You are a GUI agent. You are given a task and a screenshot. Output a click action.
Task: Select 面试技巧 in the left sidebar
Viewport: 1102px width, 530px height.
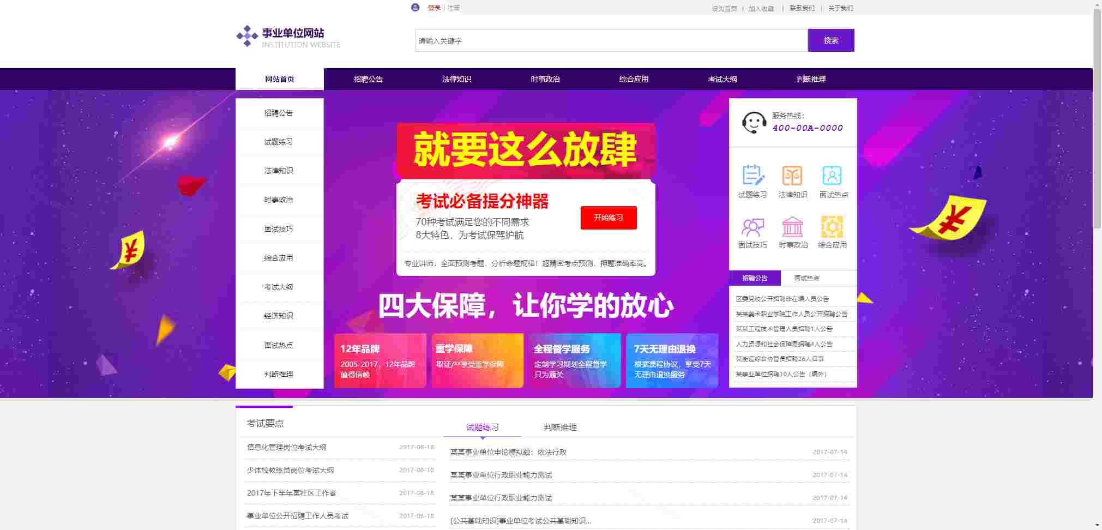click(x=279, y=229)
